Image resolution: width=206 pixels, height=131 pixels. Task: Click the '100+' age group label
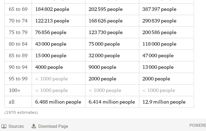[14, 90]
